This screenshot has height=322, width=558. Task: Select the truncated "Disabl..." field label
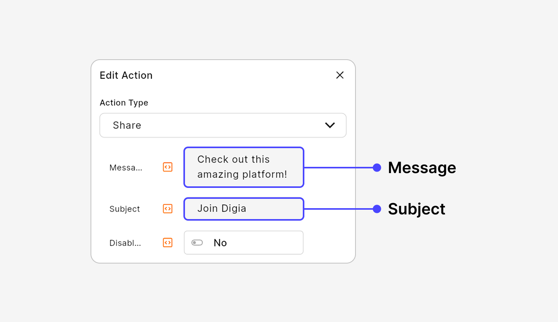point(125,243)
